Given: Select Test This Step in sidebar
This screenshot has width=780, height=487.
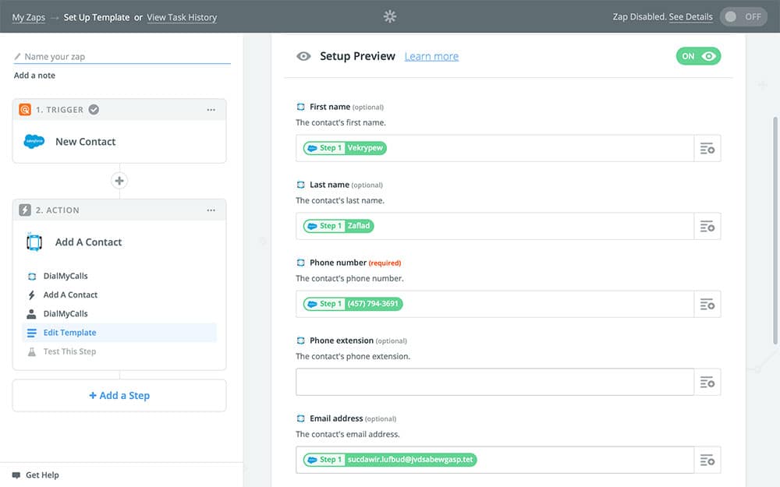Looking at the screenshot, I should tap(69, 351).
